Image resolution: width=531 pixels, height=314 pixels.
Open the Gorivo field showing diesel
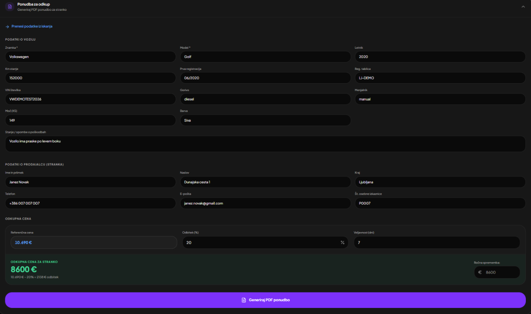tap(265, 99)
